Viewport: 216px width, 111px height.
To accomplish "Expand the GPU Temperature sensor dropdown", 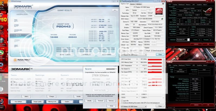I will coord(137,66).
